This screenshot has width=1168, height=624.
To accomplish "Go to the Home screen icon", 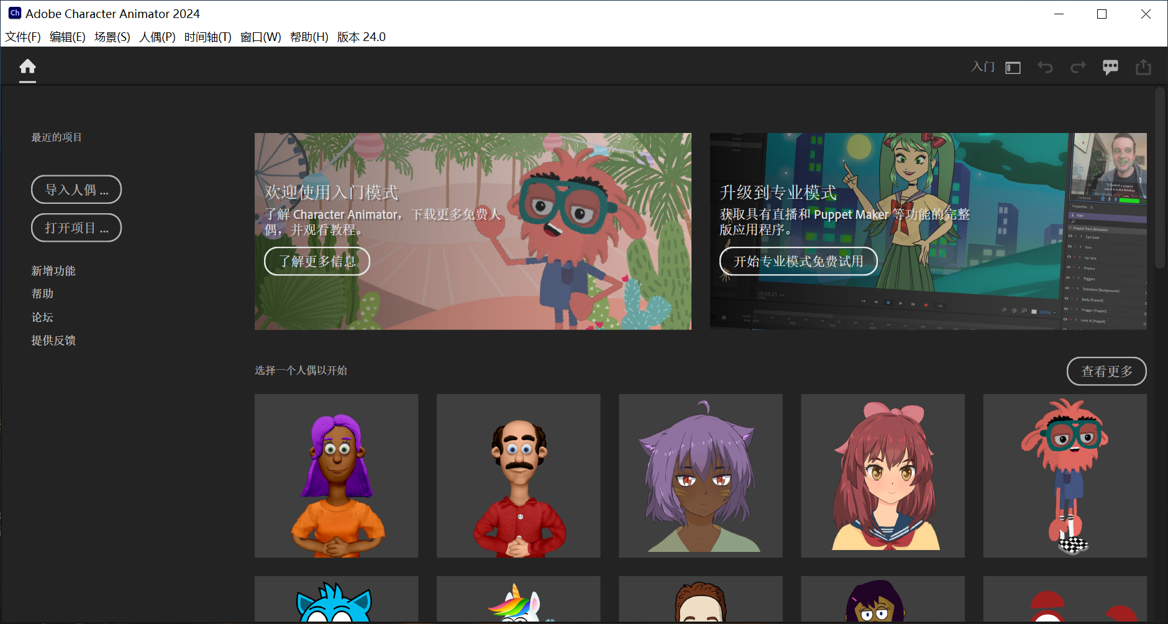I will point(27,67).
